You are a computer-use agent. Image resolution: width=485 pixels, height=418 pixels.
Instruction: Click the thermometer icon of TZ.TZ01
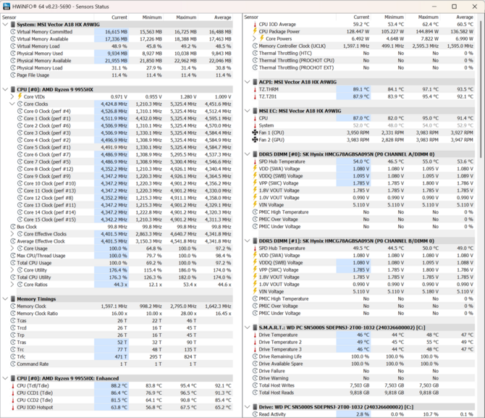(255, 96)
